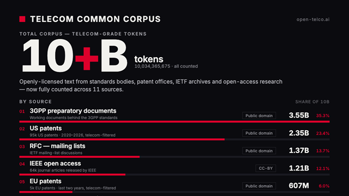Click Public domain badge for EU patents
Image resolution: width=349 pixels, height=196 pixels.
(259, 186)
